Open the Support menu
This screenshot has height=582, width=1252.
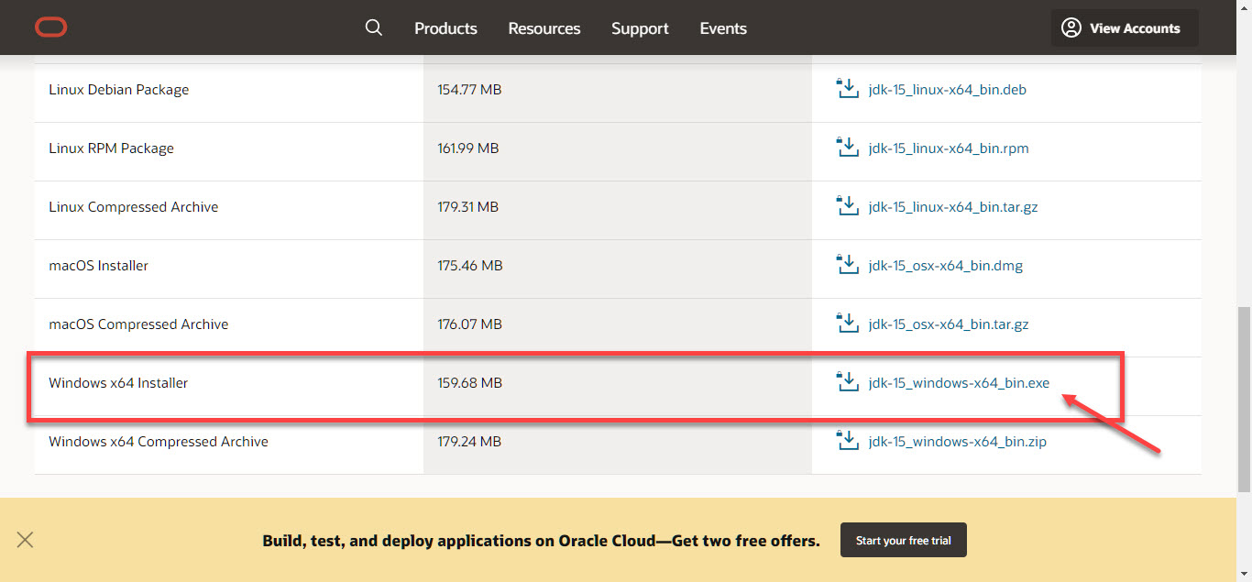click(640, 28)
